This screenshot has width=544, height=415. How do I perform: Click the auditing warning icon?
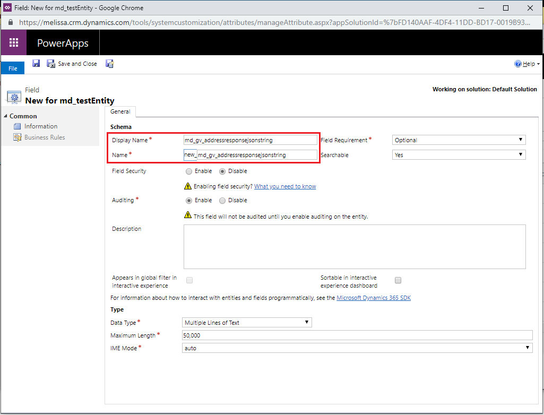pyautogui.click(x=188, y=215)
